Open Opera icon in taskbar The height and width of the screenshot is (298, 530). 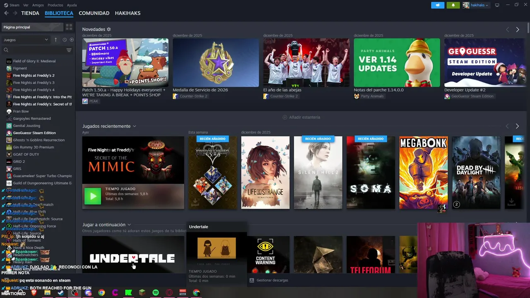[169, 293]
